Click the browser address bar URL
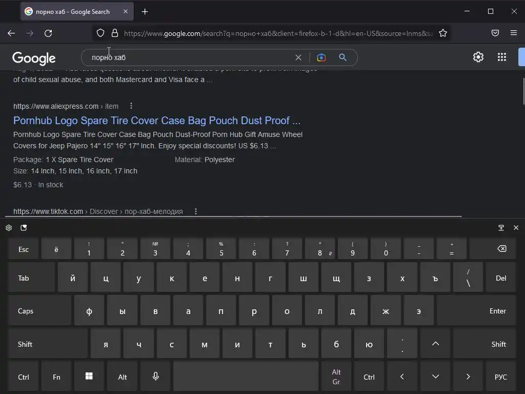525x394 pixels. pos(278,33)
